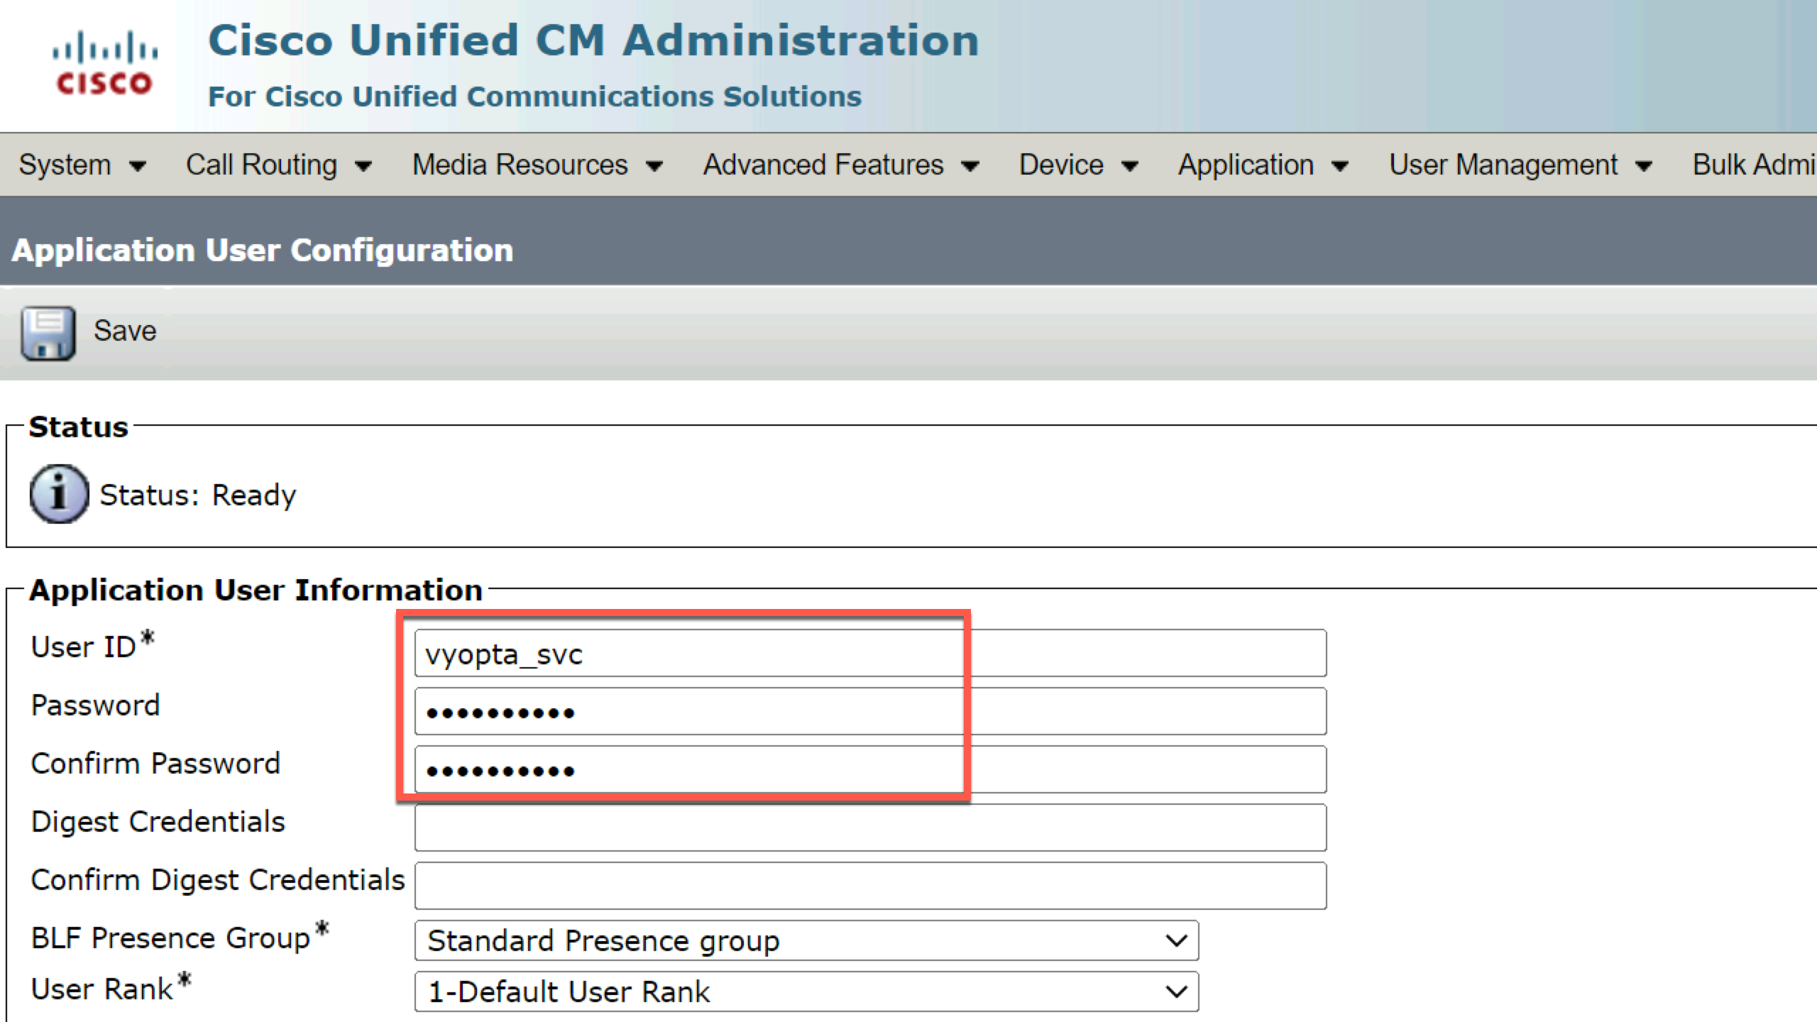Click into the Password field
Image resolution: width=1817 pixels, height=1022 pixels.
coord(870,711)
